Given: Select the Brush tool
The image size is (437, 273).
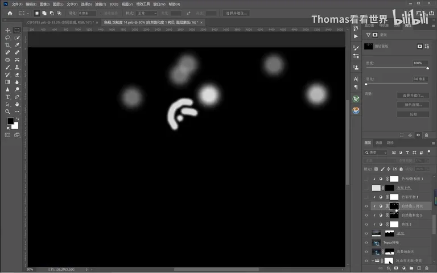Looking at the screenshot, I should 7,67.
